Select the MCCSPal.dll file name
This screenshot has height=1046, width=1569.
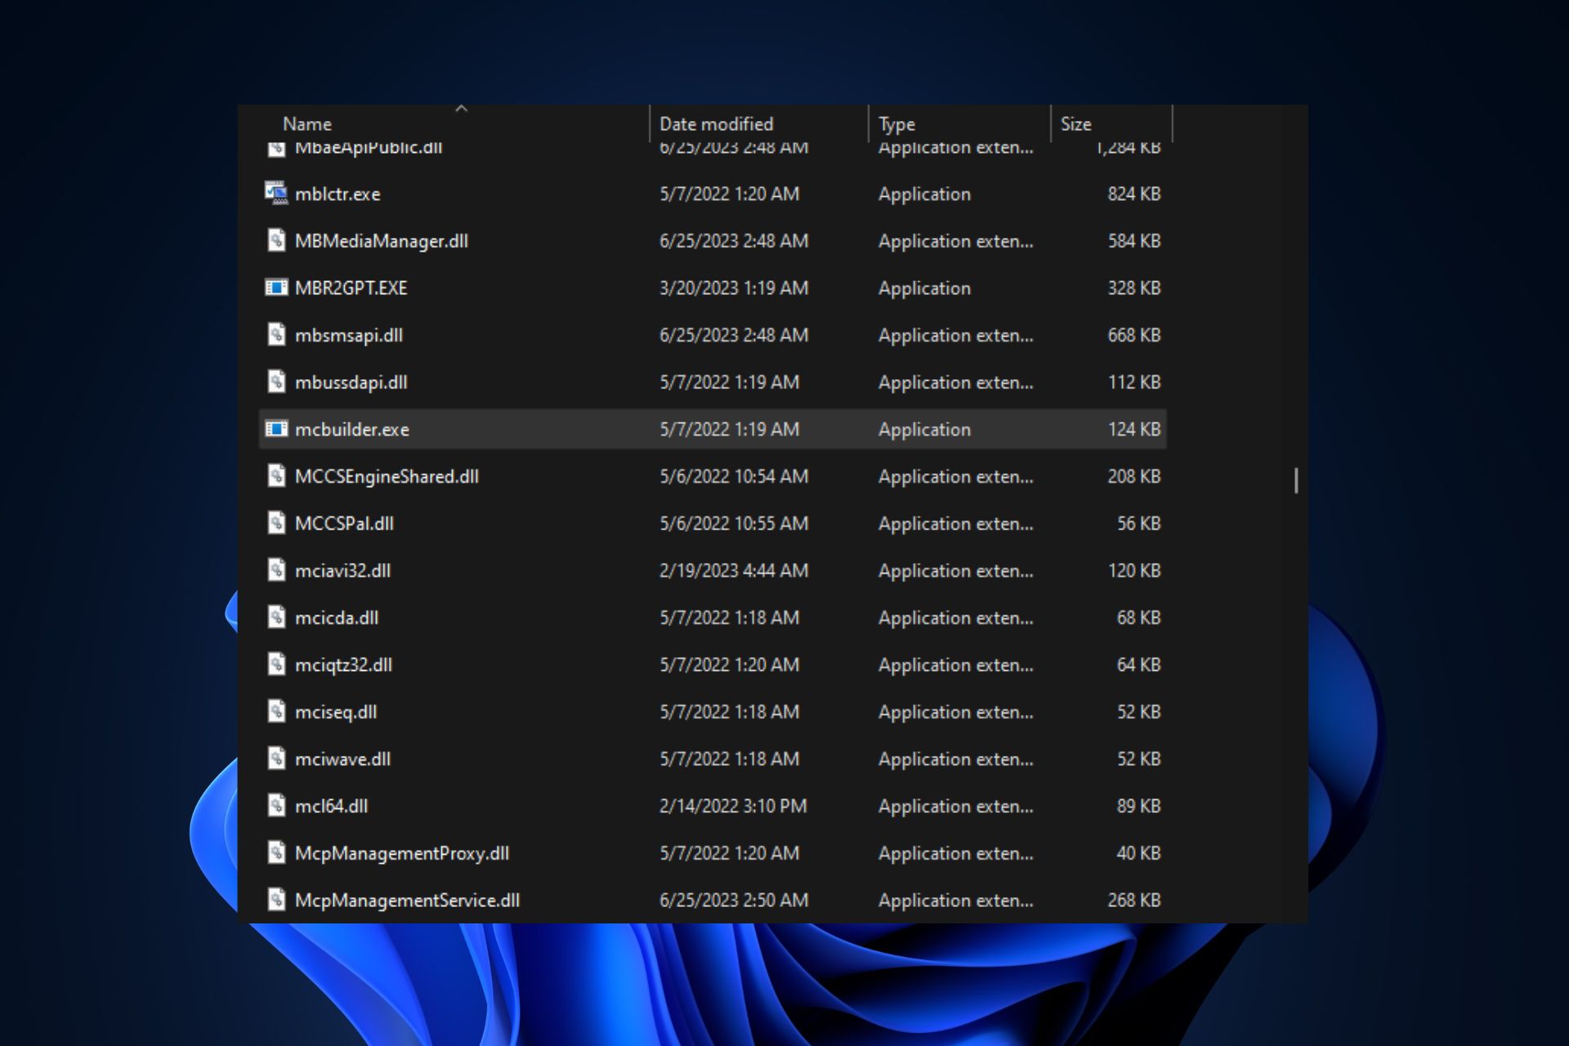tap(344, 524)
